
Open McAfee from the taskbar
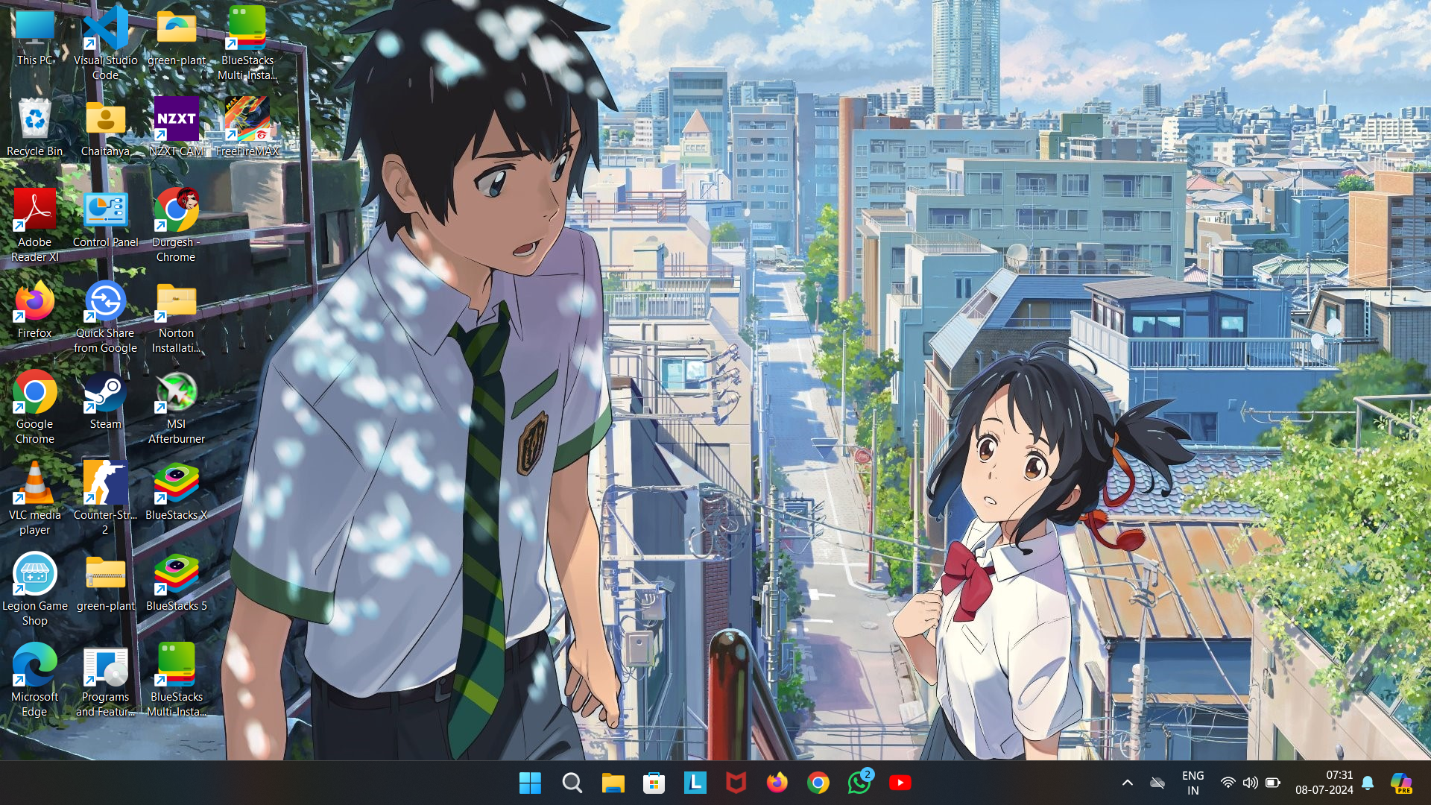(736, 783)
